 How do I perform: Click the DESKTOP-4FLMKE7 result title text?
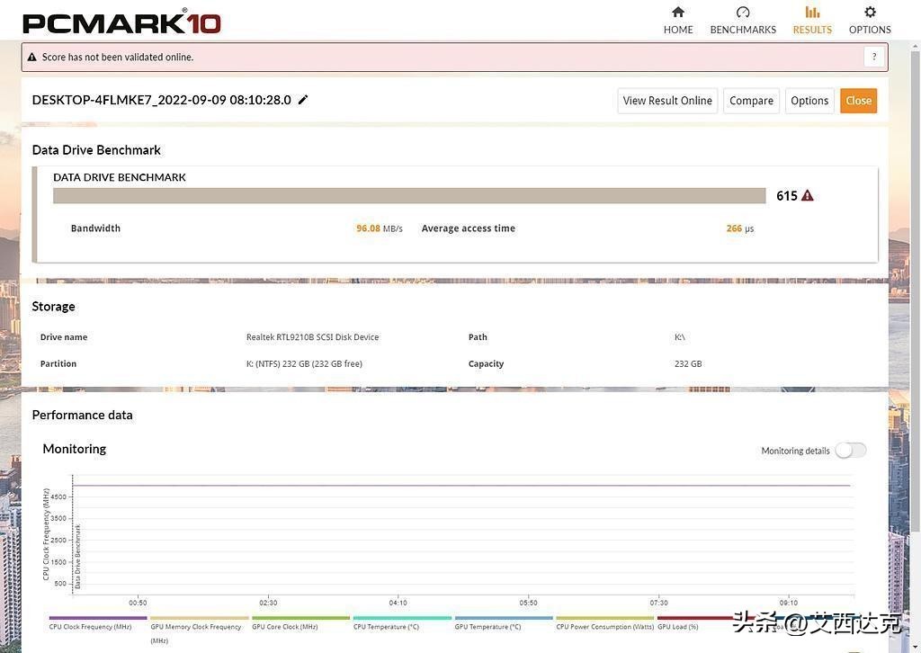click(x=162, y=99)
